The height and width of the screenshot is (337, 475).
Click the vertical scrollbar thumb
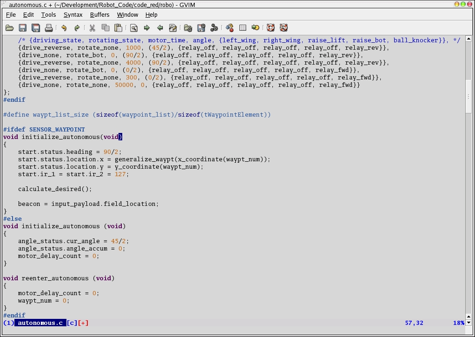(469, 96)
